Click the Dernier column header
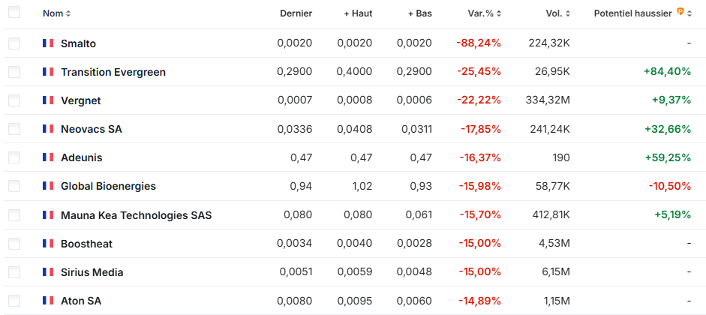Screen dimensions: 706x315 [296, 13]
